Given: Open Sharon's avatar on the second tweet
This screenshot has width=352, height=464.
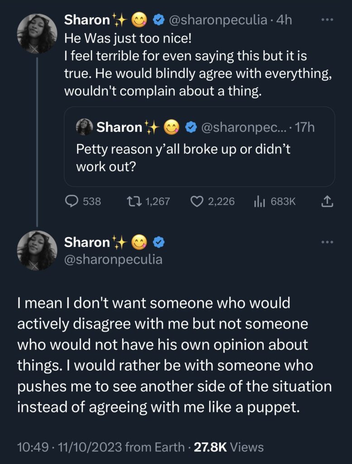Looking at the screenshot, I should tap(37, 251).
